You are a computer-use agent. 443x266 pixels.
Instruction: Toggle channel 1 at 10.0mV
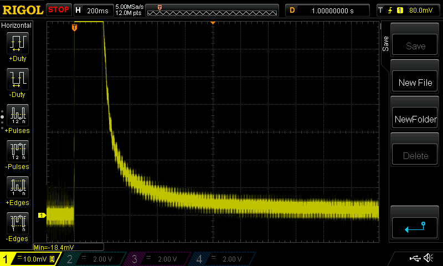pyautogui.click(x=30, y=259)
